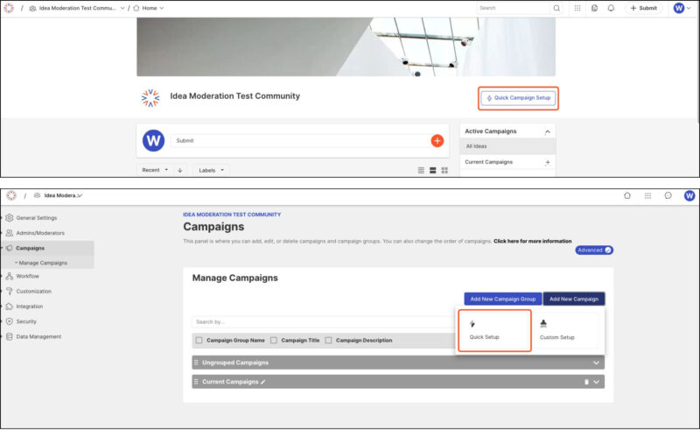Click Add New Campaign Group button
The width and height of the screenshot is (700, 430).
(502, 299)
